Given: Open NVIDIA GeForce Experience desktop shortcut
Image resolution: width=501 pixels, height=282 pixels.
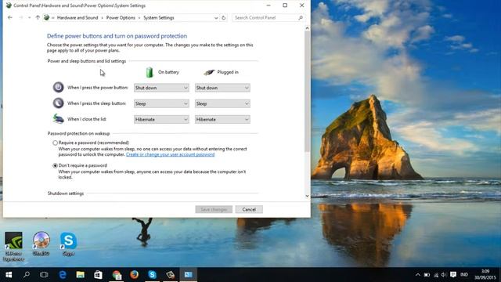Looking at the screenshot, I should click(13, 247).
